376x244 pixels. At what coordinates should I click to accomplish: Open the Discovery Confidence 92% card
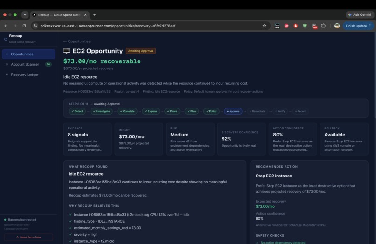[x=242, y=139]
